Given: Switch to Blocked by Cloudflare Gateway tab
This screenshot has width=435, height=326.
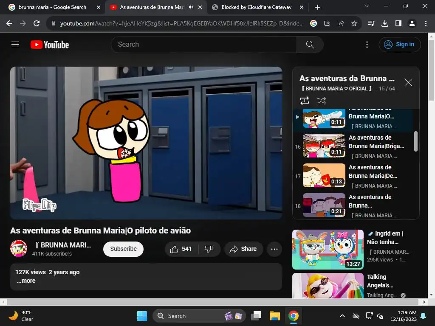Looking at the screenshot, I should [x=256, y=7].
